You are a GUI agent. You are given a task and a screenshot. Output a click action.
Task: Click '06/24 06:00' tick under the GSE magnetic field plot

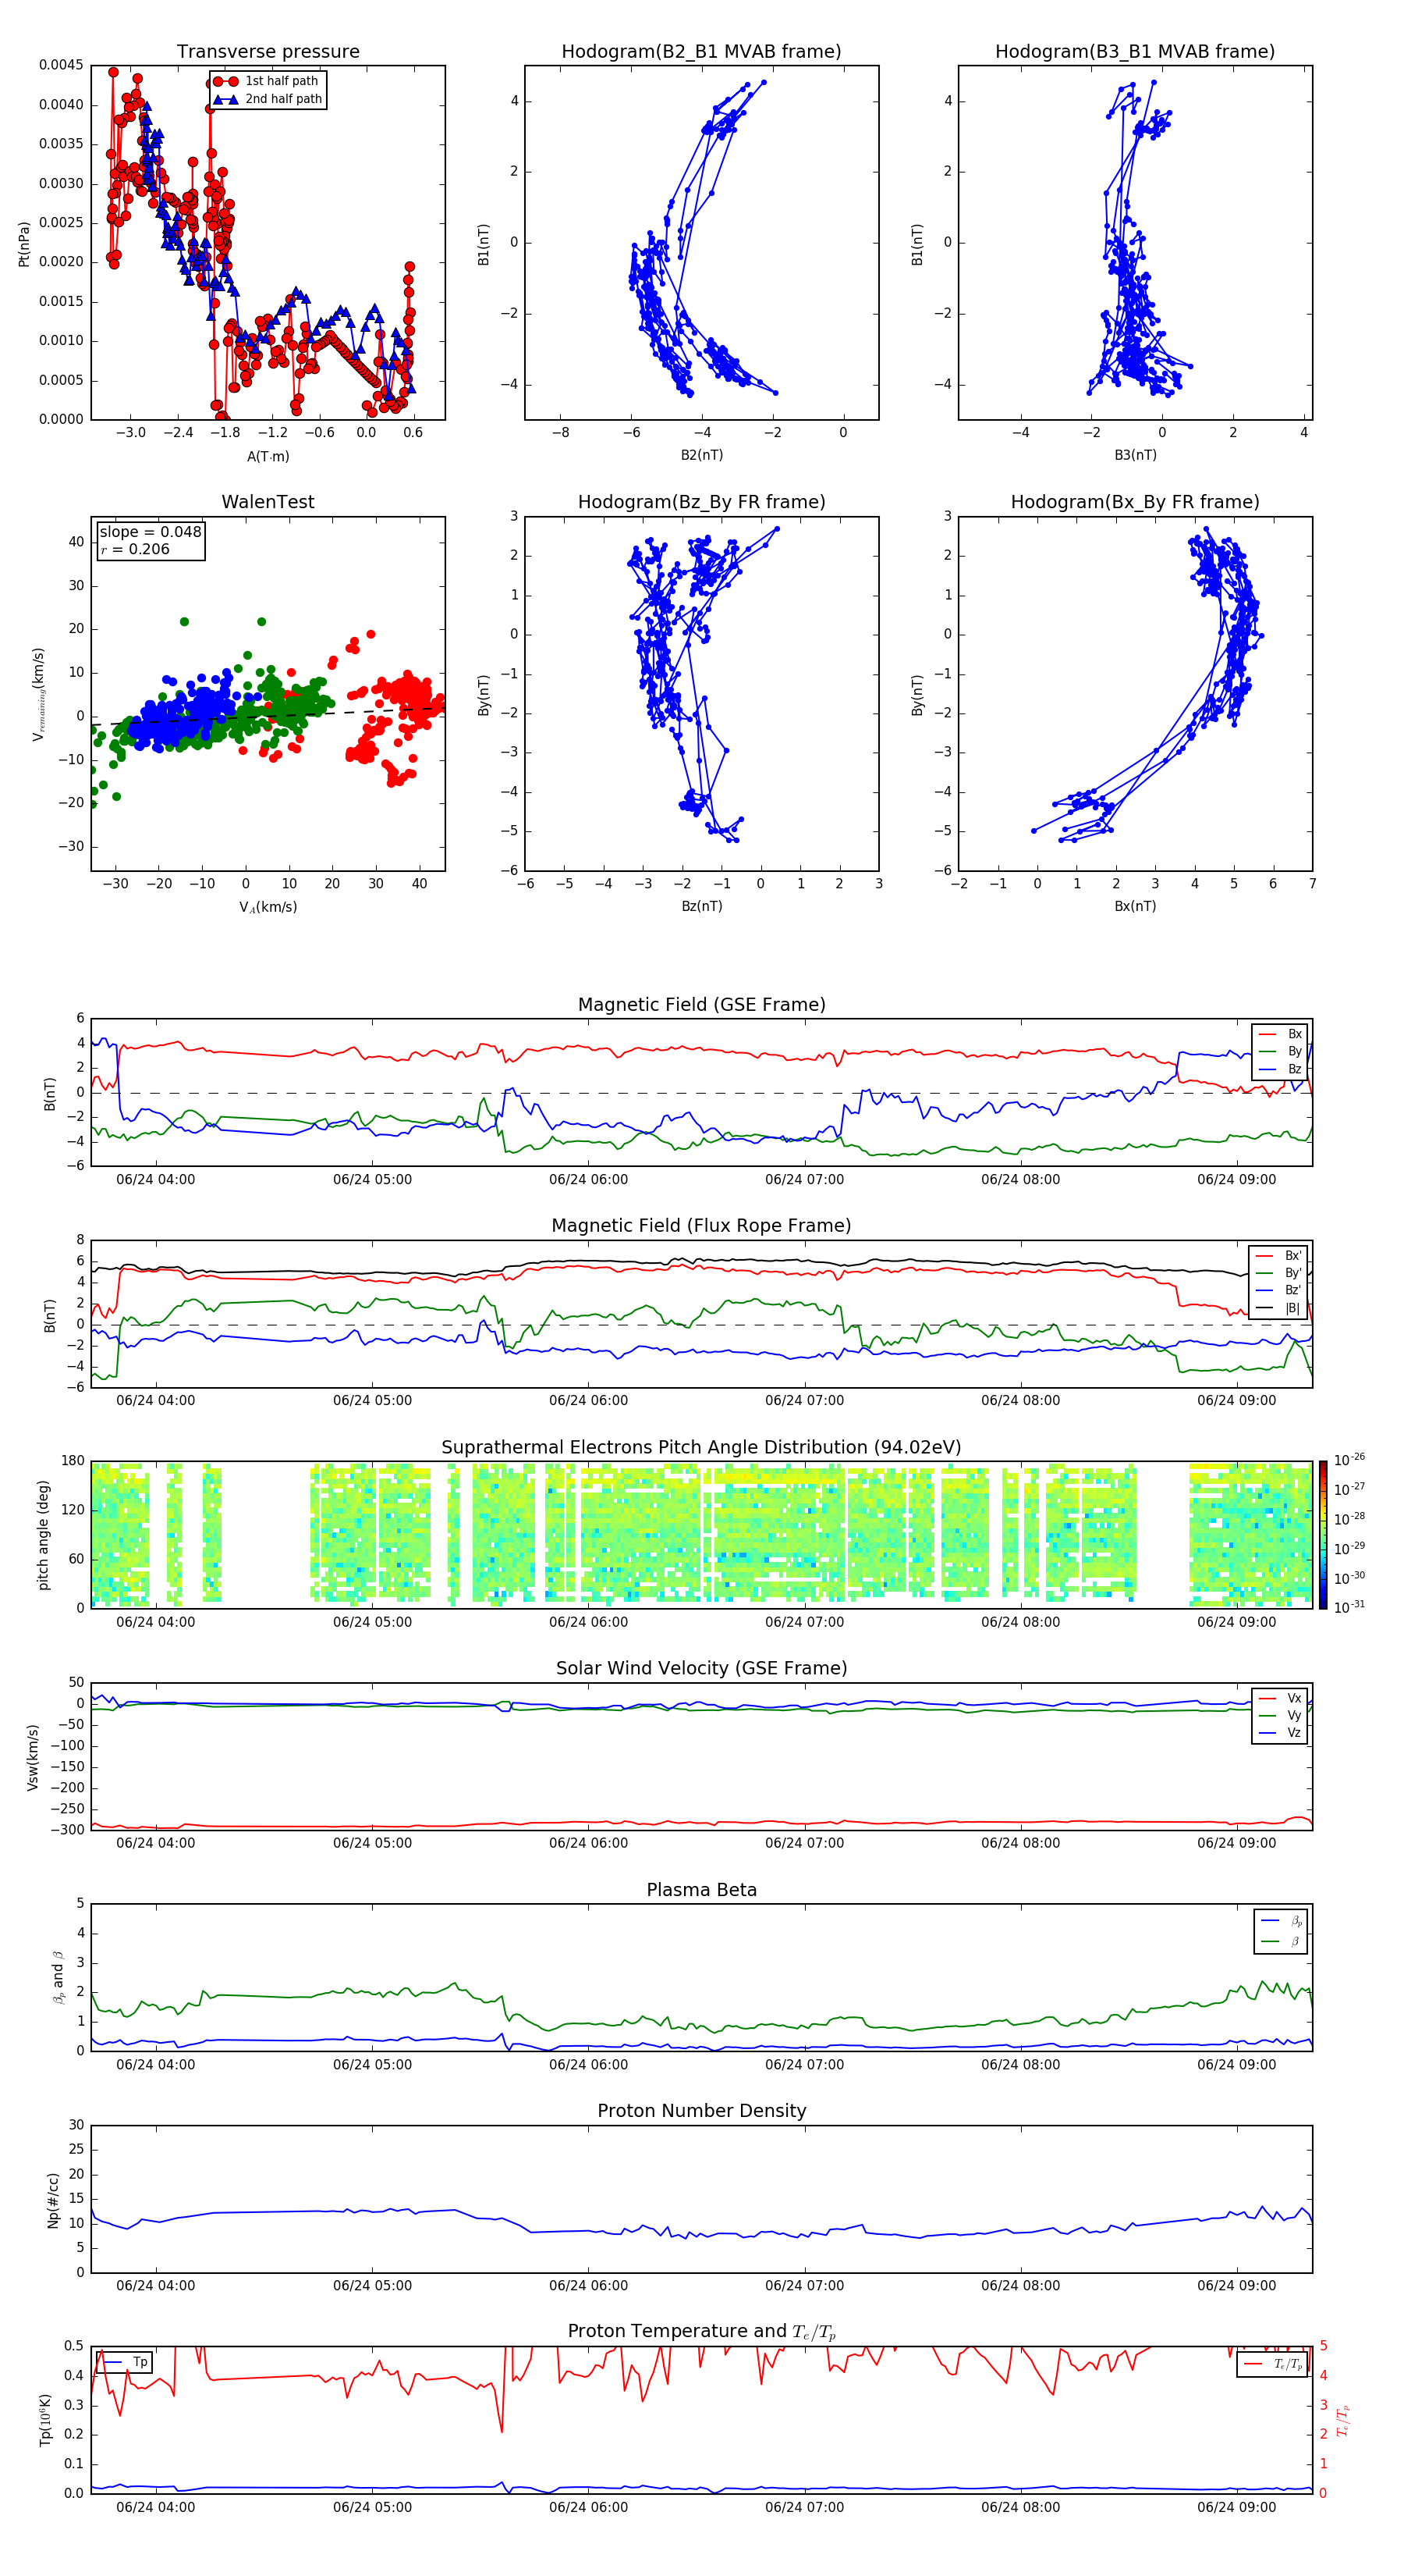point(589,1180)
